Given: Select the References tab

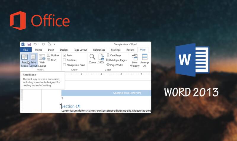Looking at the screenshot, I should (99, 50).
